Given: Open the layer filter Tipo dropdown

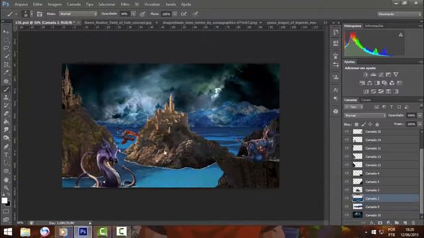Looking at the screenshot, I should click(354, 107).
